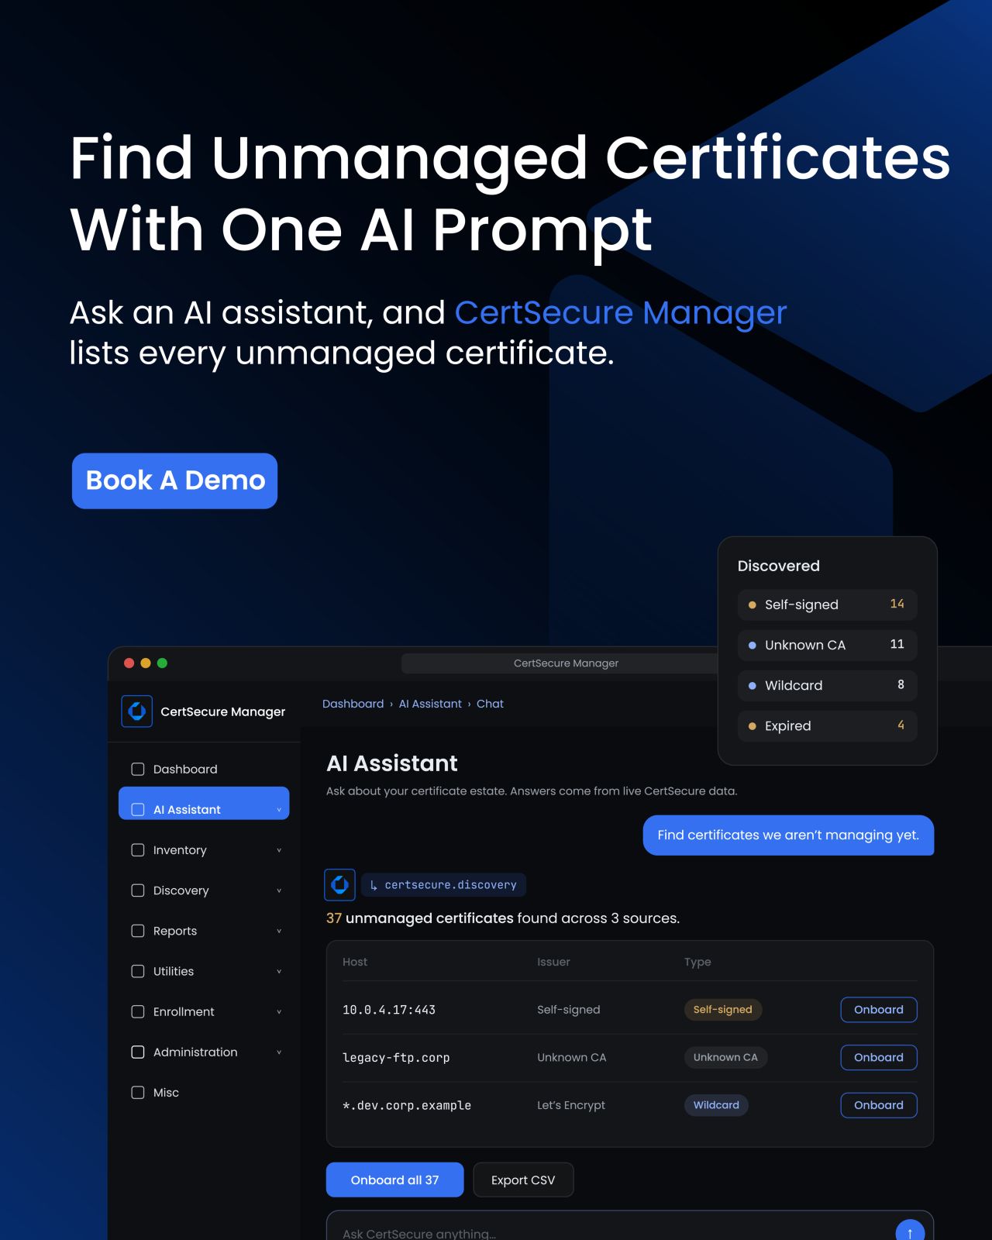The height and width of the screenshot is (1240, 992).
Task: Click the Administration sidebar icon
Action: (138, 1052)
